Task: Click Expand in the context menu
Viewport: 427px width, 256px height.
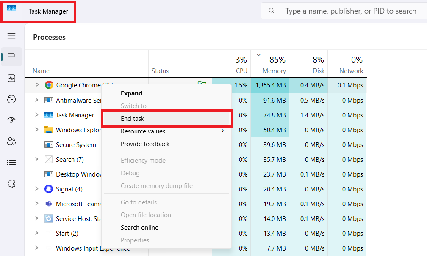Action: pos(131,93)
